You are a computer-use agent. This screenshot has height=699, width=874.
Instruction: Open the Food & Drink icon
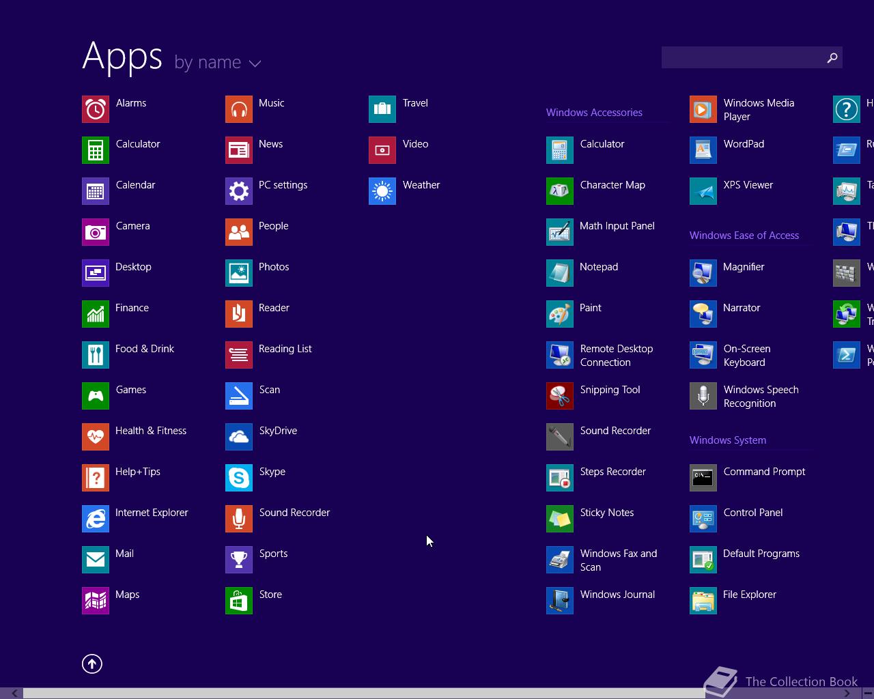(96, 355)
